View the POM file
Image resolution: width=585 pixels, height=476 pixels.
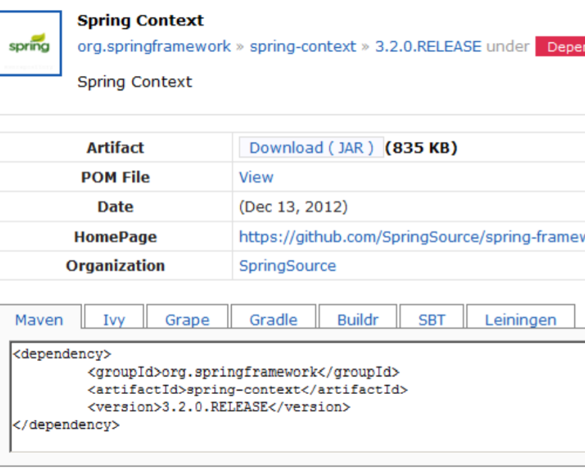click(256, 177)
